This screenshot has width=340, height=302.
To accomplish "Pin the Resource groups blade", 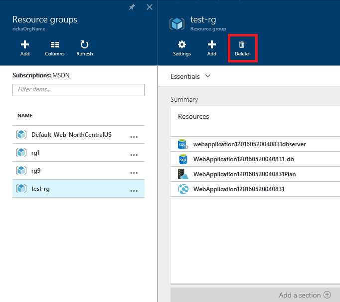I will [x=132, y=7].
